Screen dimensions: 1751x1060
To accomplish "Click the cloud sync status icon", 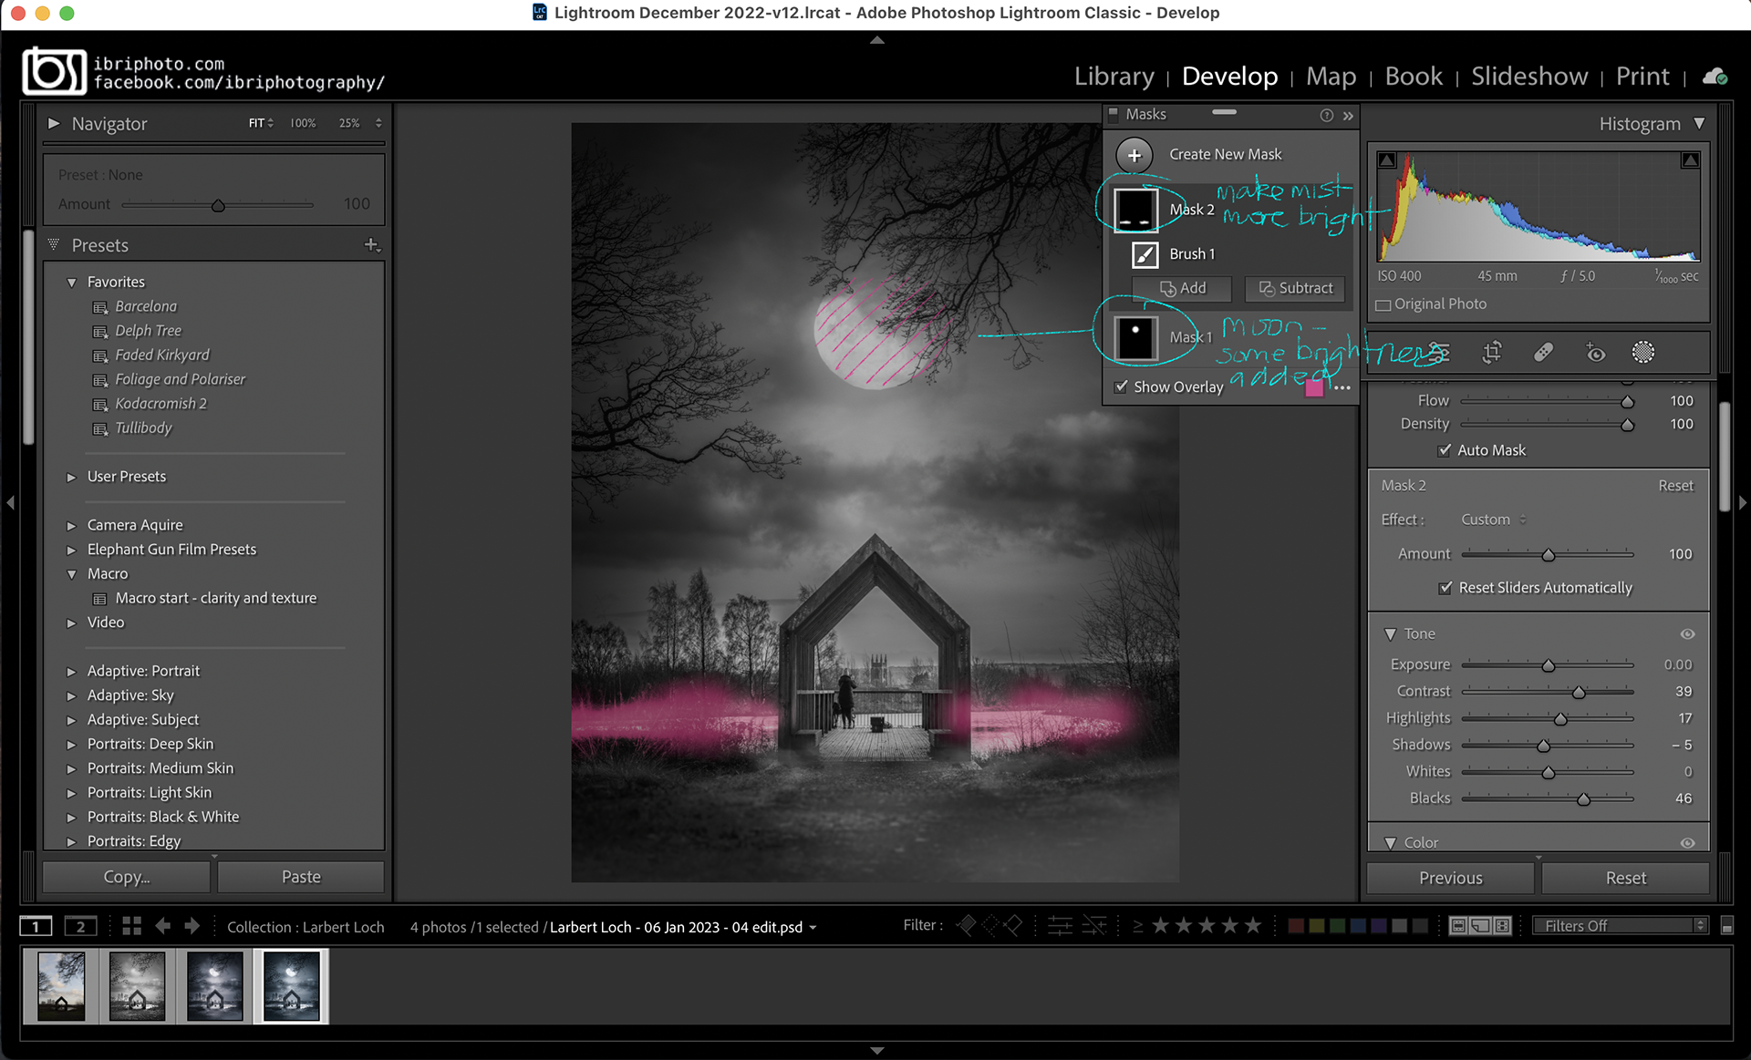I will [1715, 77].
